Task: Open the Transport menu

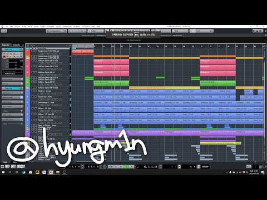Action: pos(51,27)
